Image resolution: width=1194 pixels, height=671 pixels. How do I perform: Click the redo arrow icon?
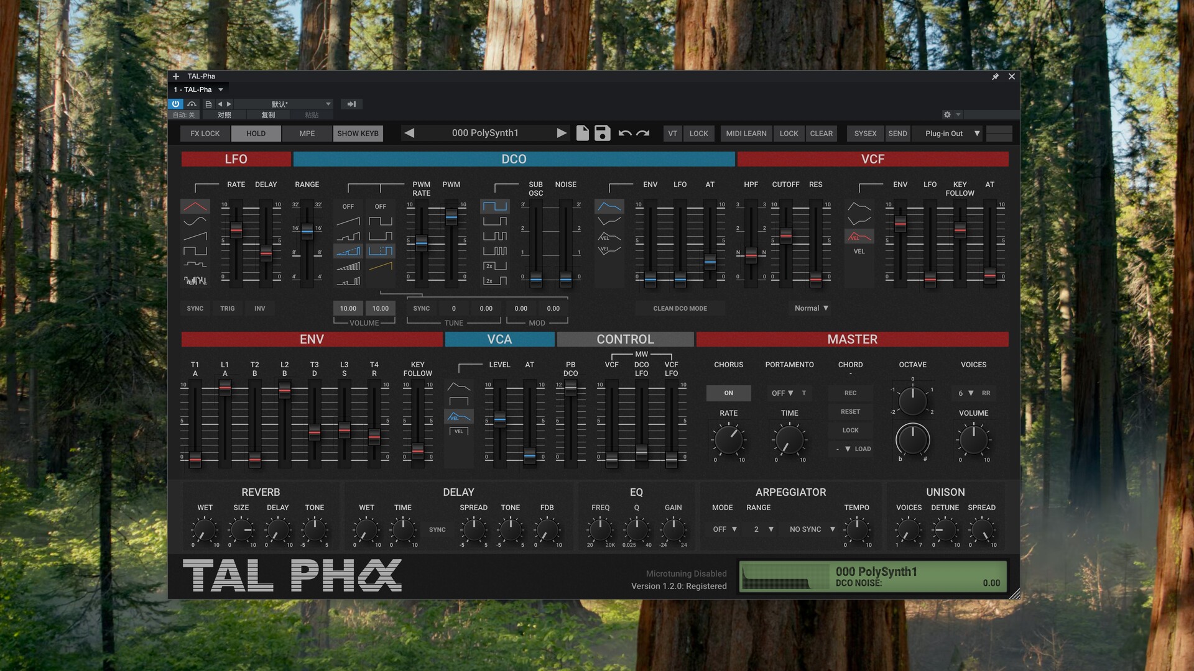pyautogui.click(x=643, y=133)
